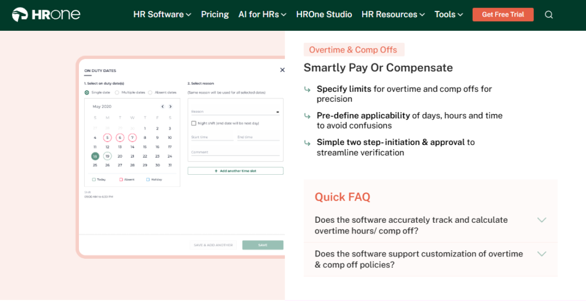
Task: Click the Comment input field
Action: click(x=235, y=152)
